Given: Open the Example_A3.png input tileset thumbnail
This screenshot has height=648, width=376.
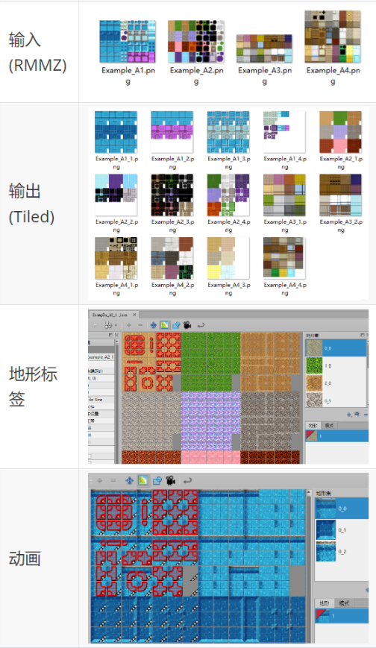Looking at the screenshot, I should point(264,48).
